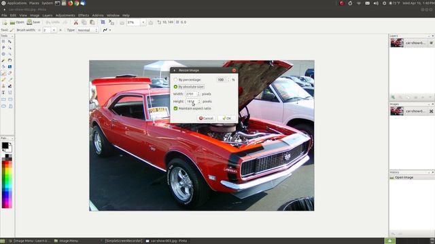Screen dimensions: 435x244
Task: Click the Copy icon in toolbar
Action: tap(84, 22)
